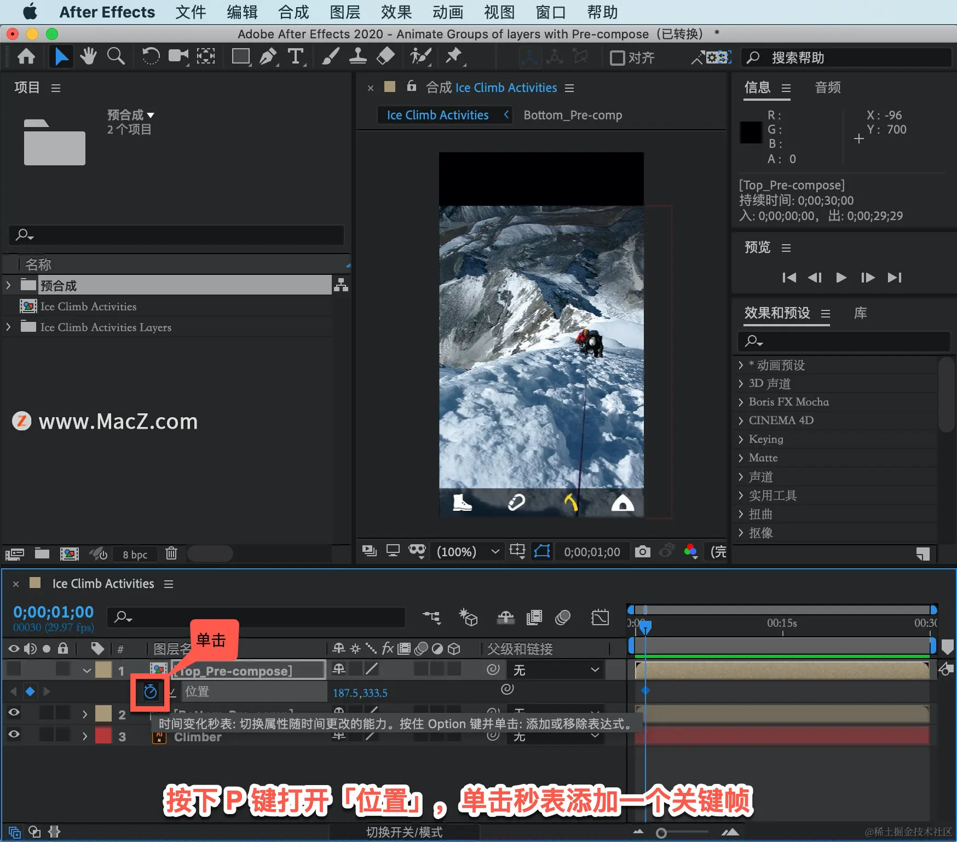The height and width of the screenshot is (842, 957).
Task: Delete selected project item with trash icon
Action: point(171,553)
